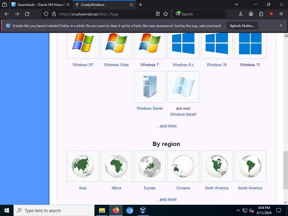The width and height of the screenshot is (288, 216).
Task: Click the crustywindo.ws address bar
Action: tap(106, 14)
